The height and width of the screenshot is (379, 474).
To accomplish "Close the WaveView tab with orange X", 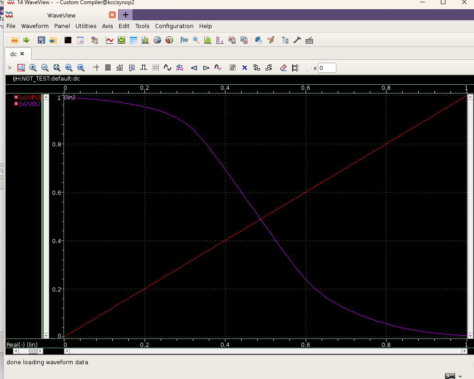I will 112,15.
